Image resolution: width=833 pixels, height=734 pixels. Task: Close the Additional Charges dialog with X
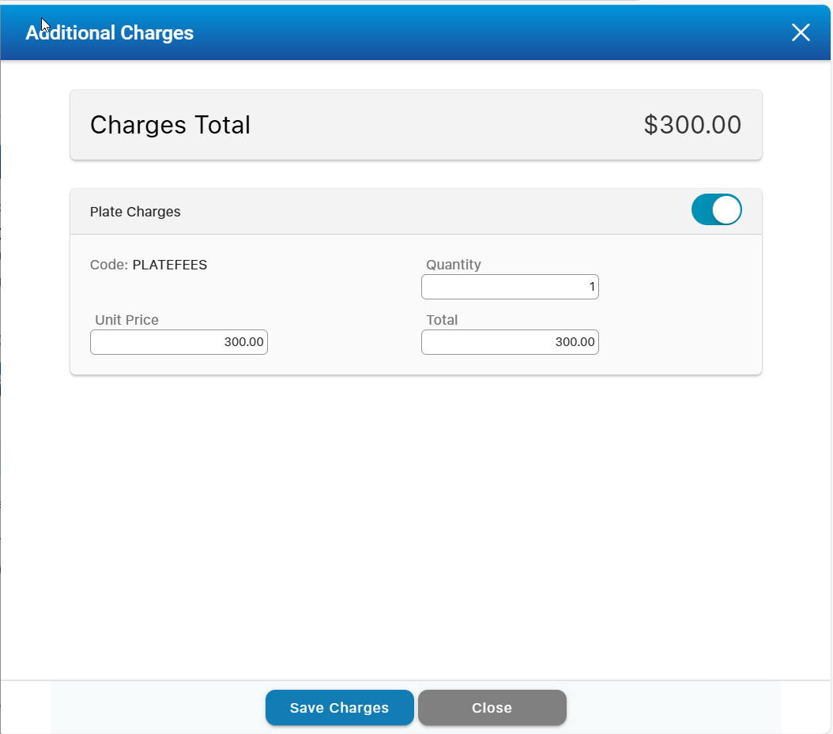pyautogui.click(x=801, y=32)
